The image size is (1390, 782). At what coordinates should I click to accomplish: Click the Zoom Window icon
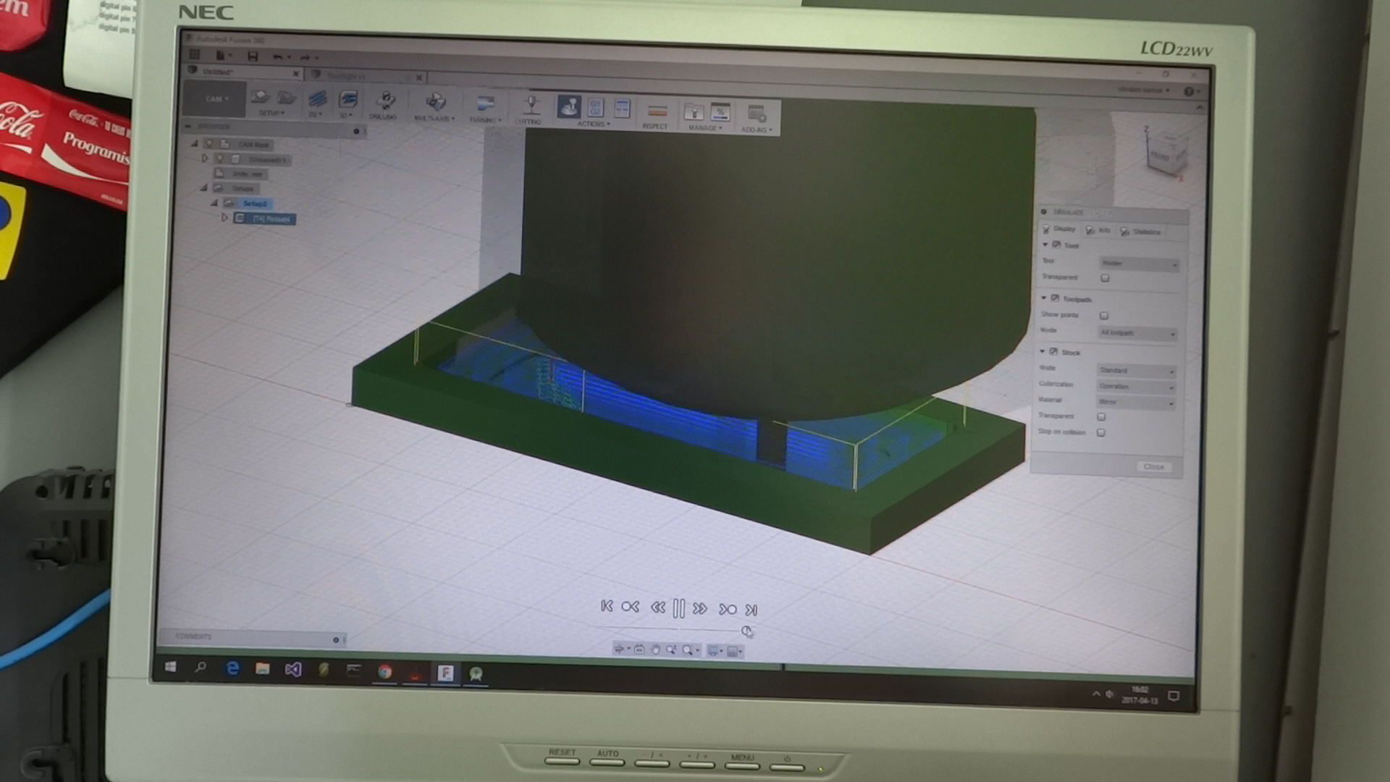(671, 649)
